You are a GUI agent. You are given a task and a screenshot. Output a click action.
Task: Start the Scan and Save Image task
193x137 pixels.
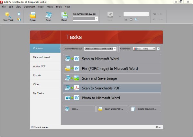tap(112, 78)
